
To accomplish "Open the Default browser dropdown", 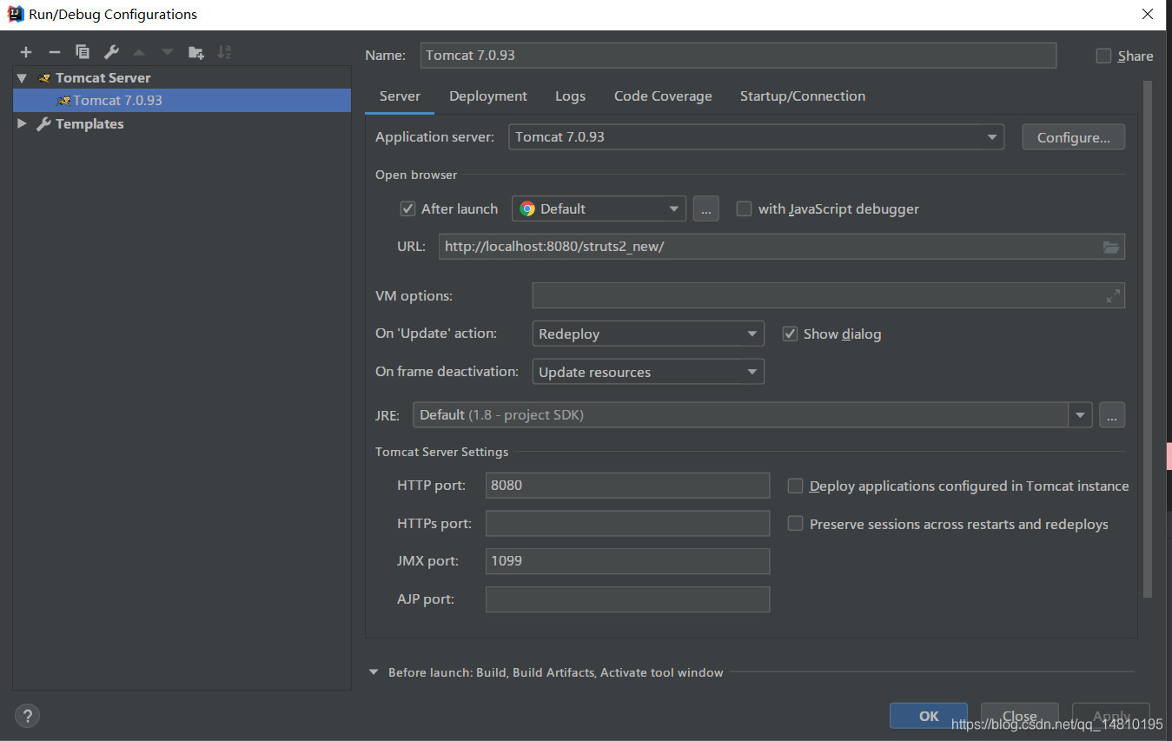I will pos(599,208).
